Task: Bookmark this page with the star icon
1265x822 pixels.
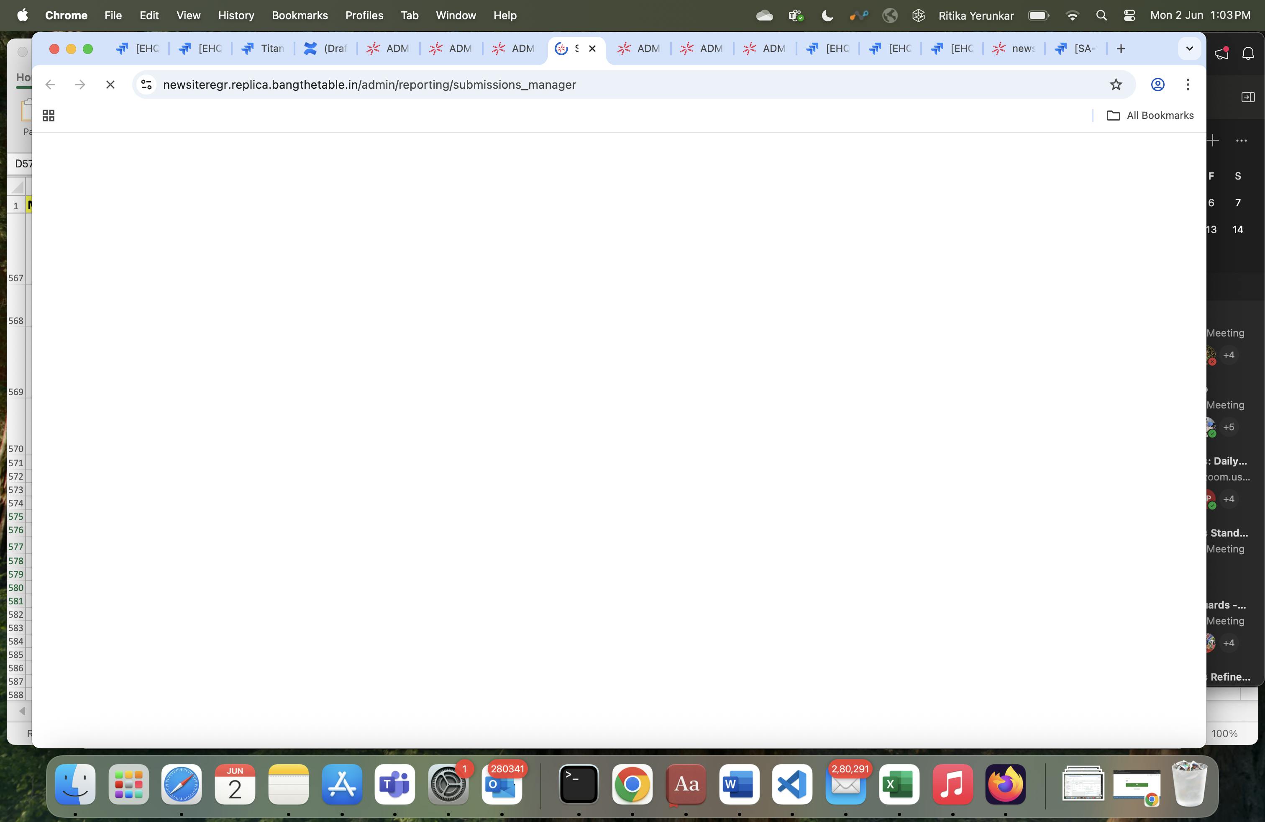Action: pos(1116,85)
